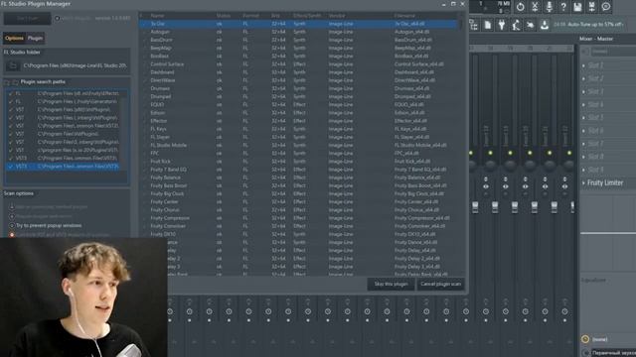Open the chat speech-bubble icon in toolbar
The height and width of the screenshot is (357, 636).
606,7
